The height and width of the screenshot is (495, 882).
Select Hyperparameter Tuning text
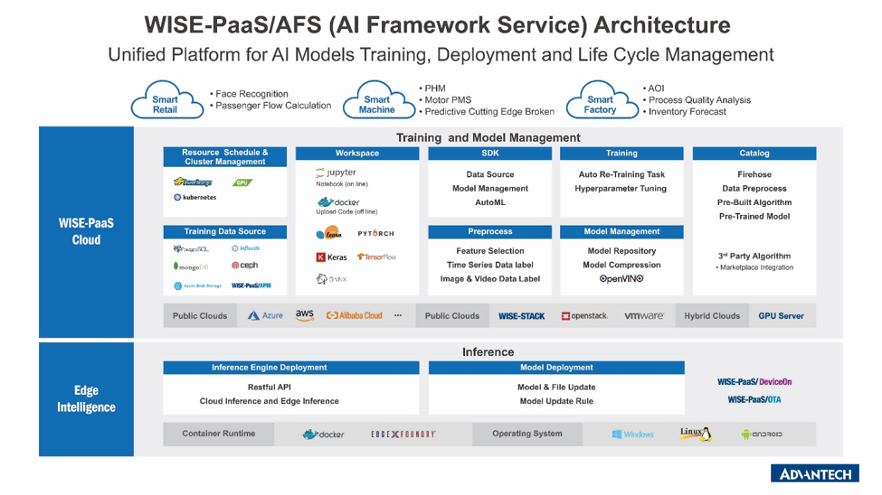pos(621,189)
